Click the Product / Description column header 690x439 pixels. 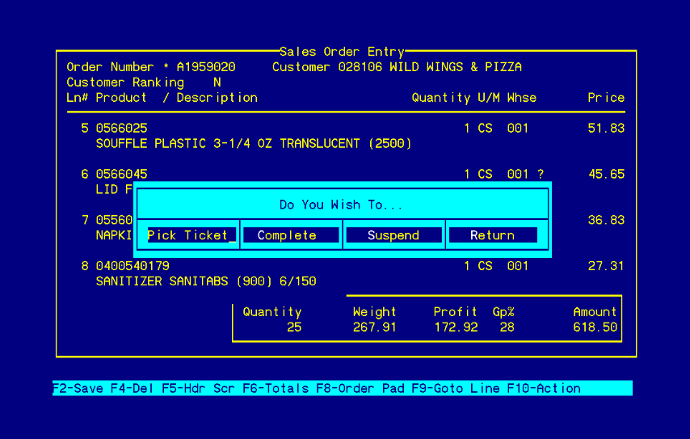(176, 98)
